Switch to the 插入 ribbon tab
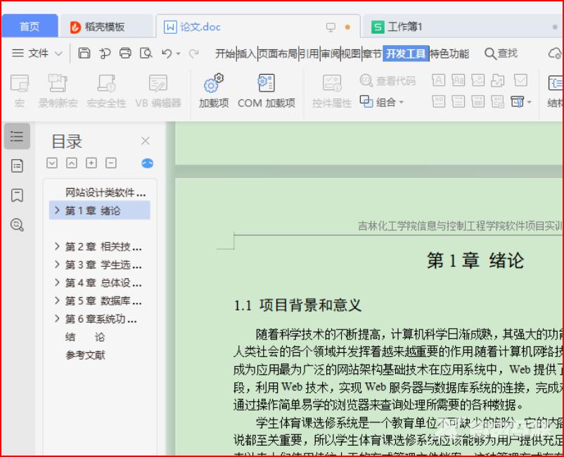This screenshot has height=457, width=564. (x=247, y=54)
